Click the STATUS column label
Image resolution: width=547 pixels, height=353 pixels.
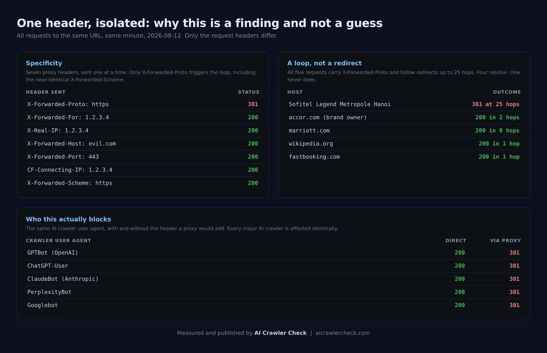coord(249,92)
